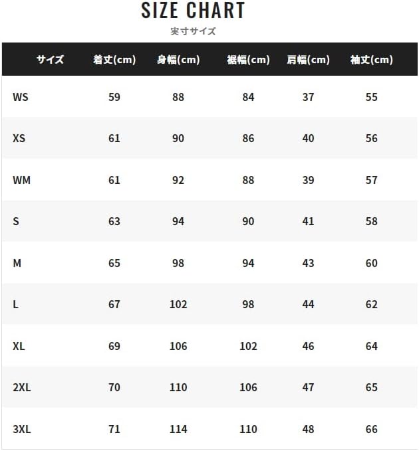Select the 肩幅(cm) column header

(308, 60)
